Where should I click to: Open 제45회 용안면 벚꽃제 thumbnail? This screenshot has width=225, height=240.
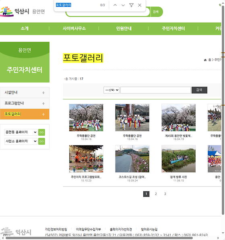click(178, 118)
